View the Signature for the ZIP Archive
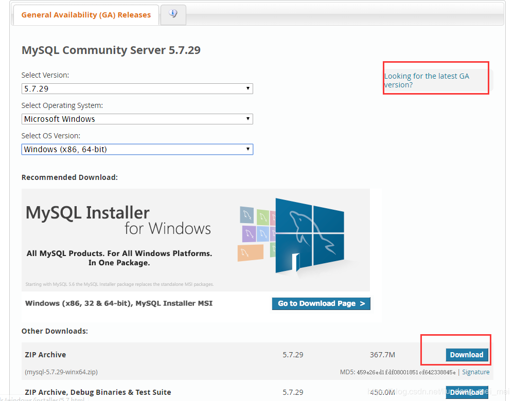Viewport: 514px width, 401px height. point(475,372)
